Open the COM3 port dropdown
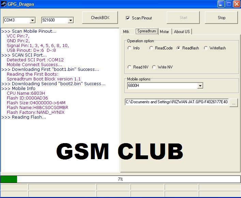The width and height of the screenshot is (241, 198). [32, 20]
